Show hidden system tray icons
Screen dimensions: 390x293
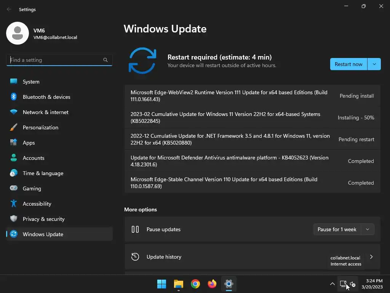coord(332,284)
